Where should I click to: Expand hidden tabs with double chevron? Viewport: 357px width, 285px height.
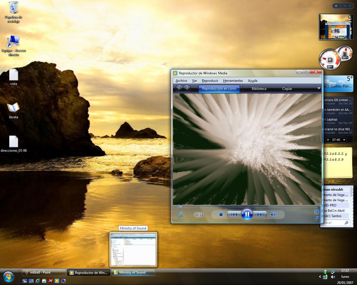pos(319,88)
